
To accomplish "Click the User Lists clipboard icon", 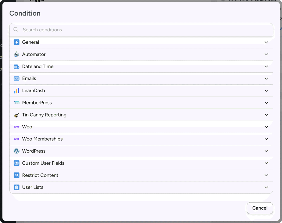I will coord(17,187).
